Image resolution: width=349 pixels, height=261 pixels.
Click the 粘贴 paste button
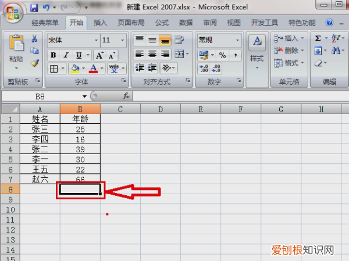16,51
